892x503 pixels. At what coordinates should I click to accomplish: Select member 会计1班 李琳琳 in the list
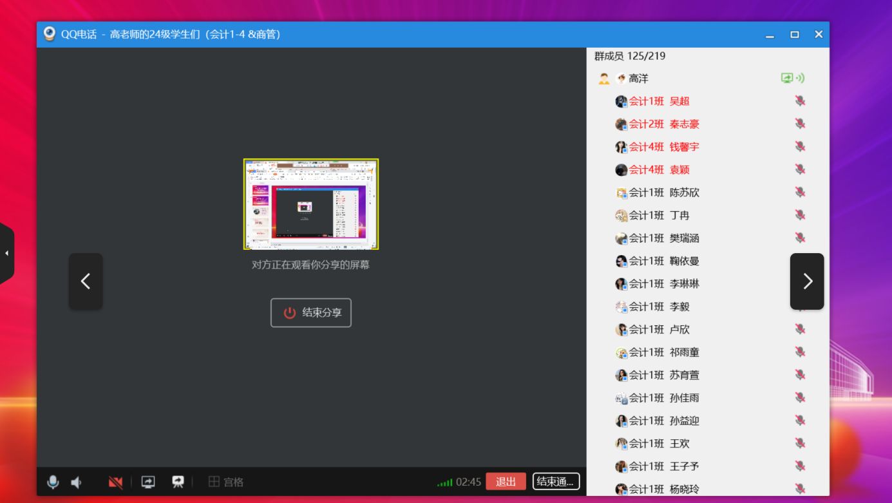663,284
